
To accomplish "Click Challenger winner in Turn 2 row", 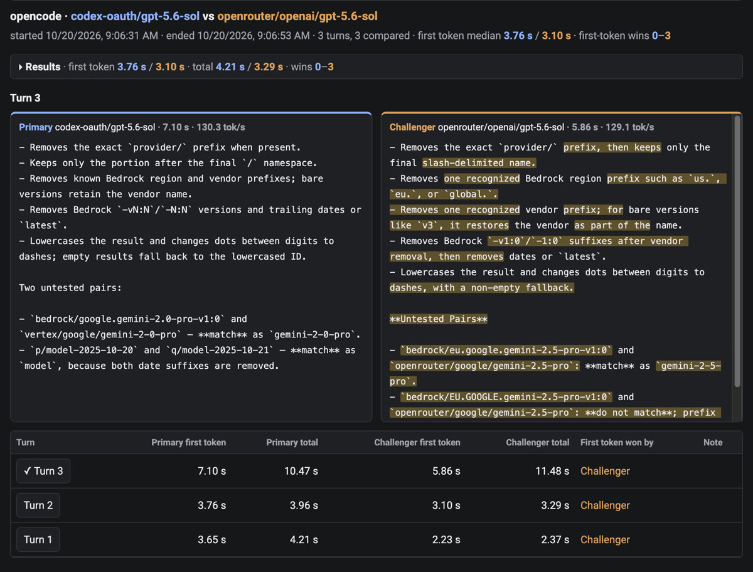I will (605, 505).
